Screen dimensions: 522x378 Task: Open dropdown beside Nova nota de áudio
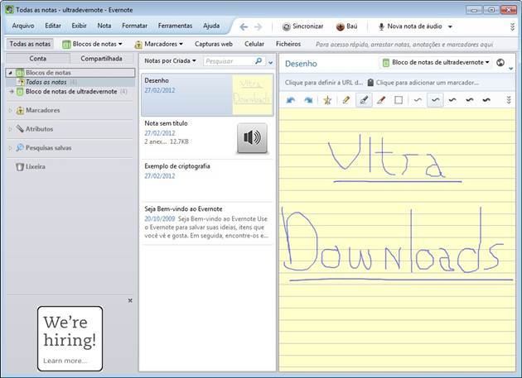(450, 26)
